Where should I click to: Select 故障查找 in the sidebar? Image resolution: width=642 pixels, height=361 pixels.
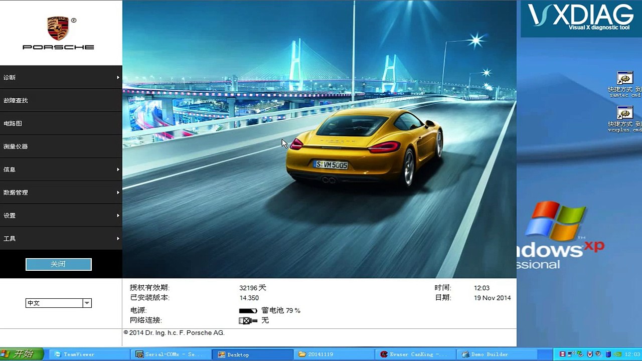pyautogui.click(x=61, y=100)
